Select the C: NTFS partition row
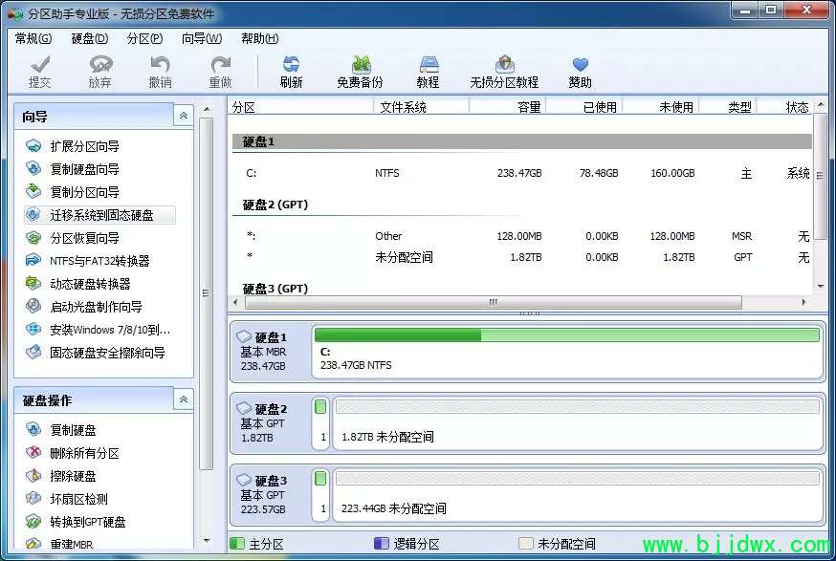The width and height of the screenshot is (836, 561). (522, 173)
